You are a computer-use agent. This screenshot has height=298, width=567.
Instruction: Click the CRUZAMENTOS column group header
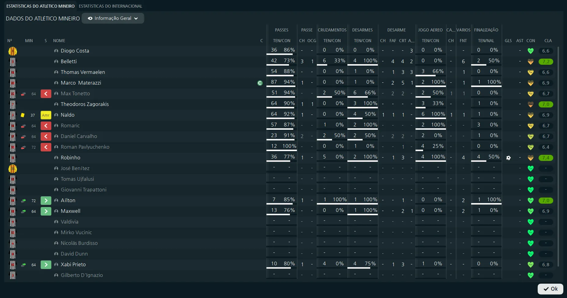(x=332, y=30)
